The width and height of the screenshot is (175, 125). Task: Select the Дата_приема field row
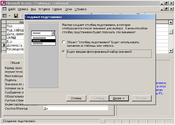pyautogui.click(x=15, y=34)
